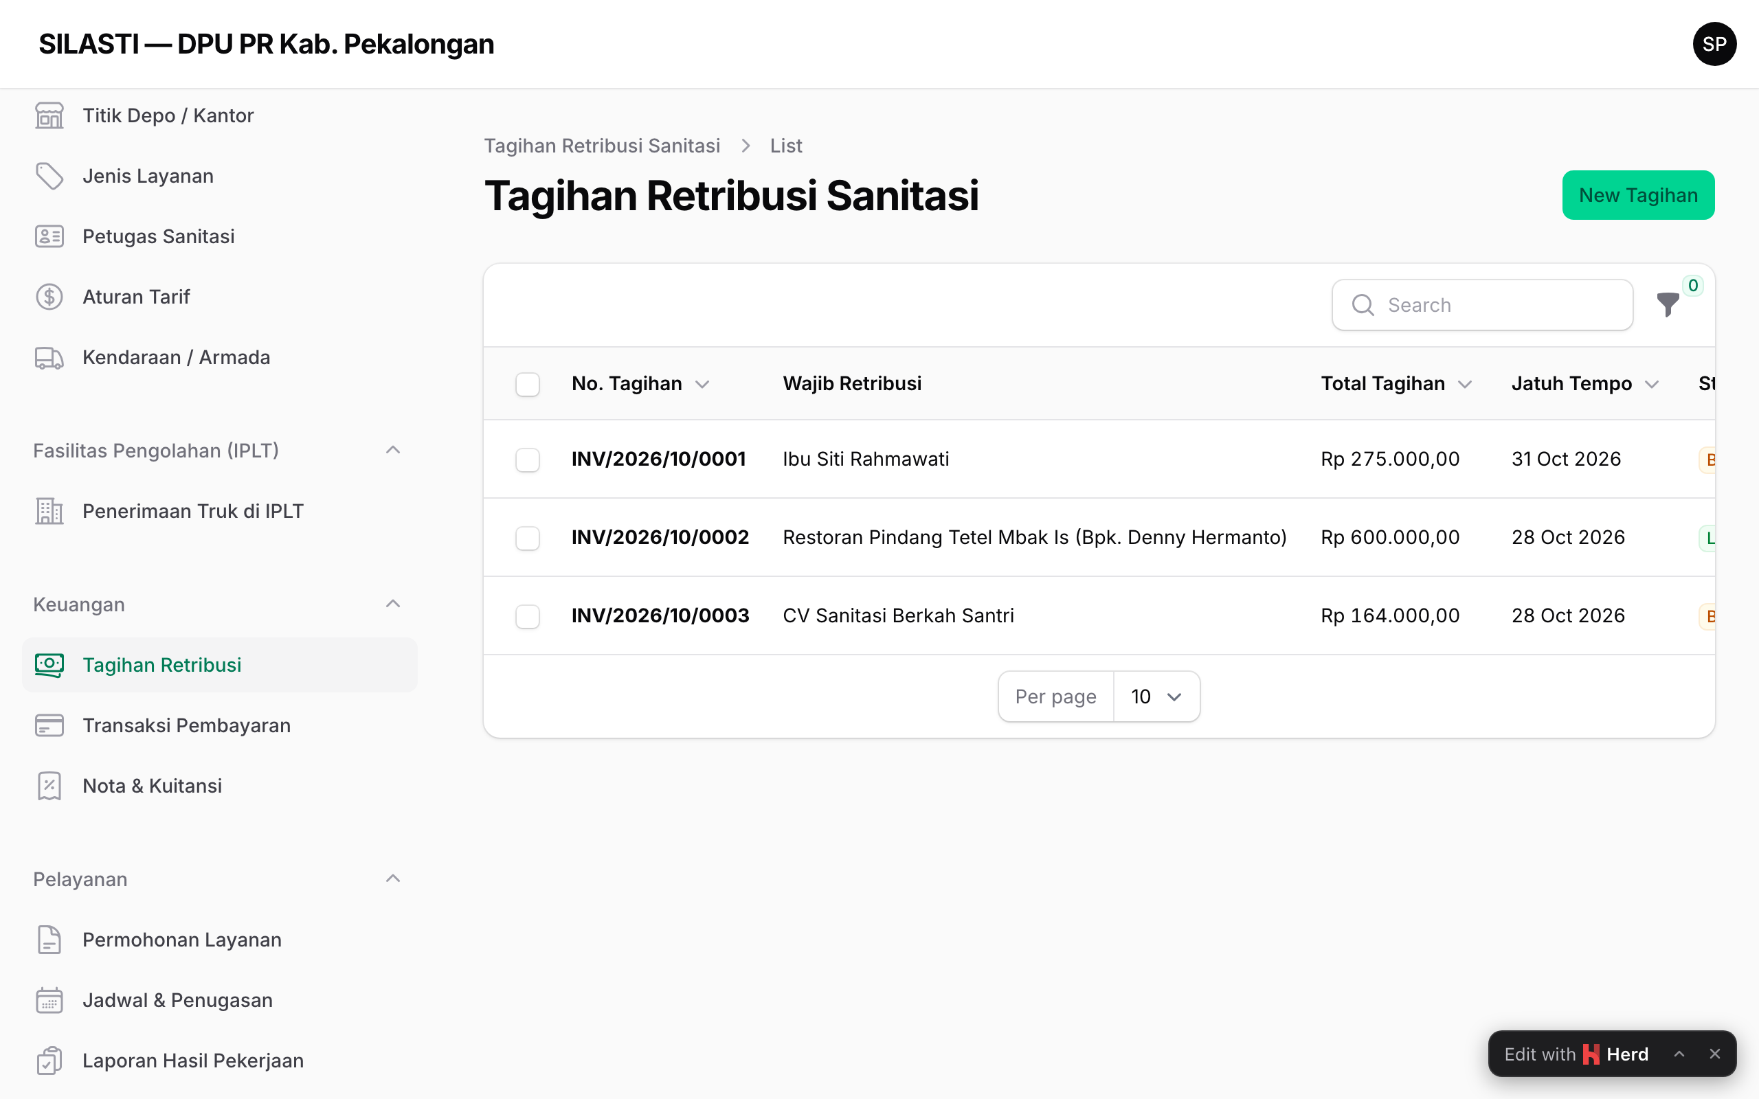Click the Herd logo in the edit bar
This screenshot has width=1759, height=1099.
[1591, 1054]
